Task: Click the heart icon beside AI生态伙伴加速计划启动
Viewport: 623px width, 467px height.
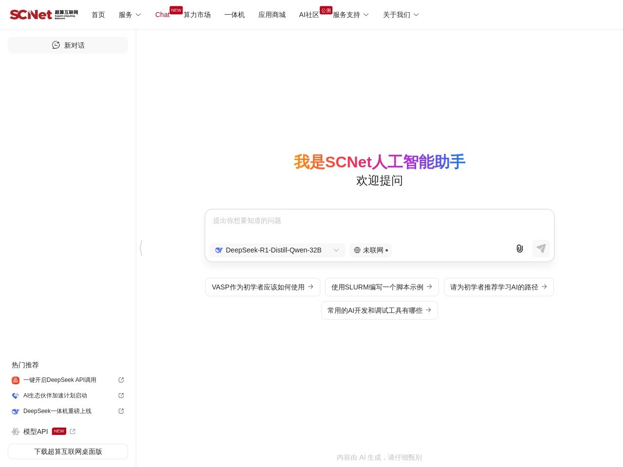Action: coord(16,396)
